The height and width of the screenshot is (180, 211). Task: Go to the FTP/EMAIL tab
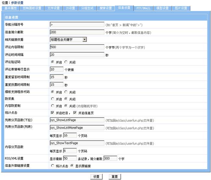(x=143, y=8)
